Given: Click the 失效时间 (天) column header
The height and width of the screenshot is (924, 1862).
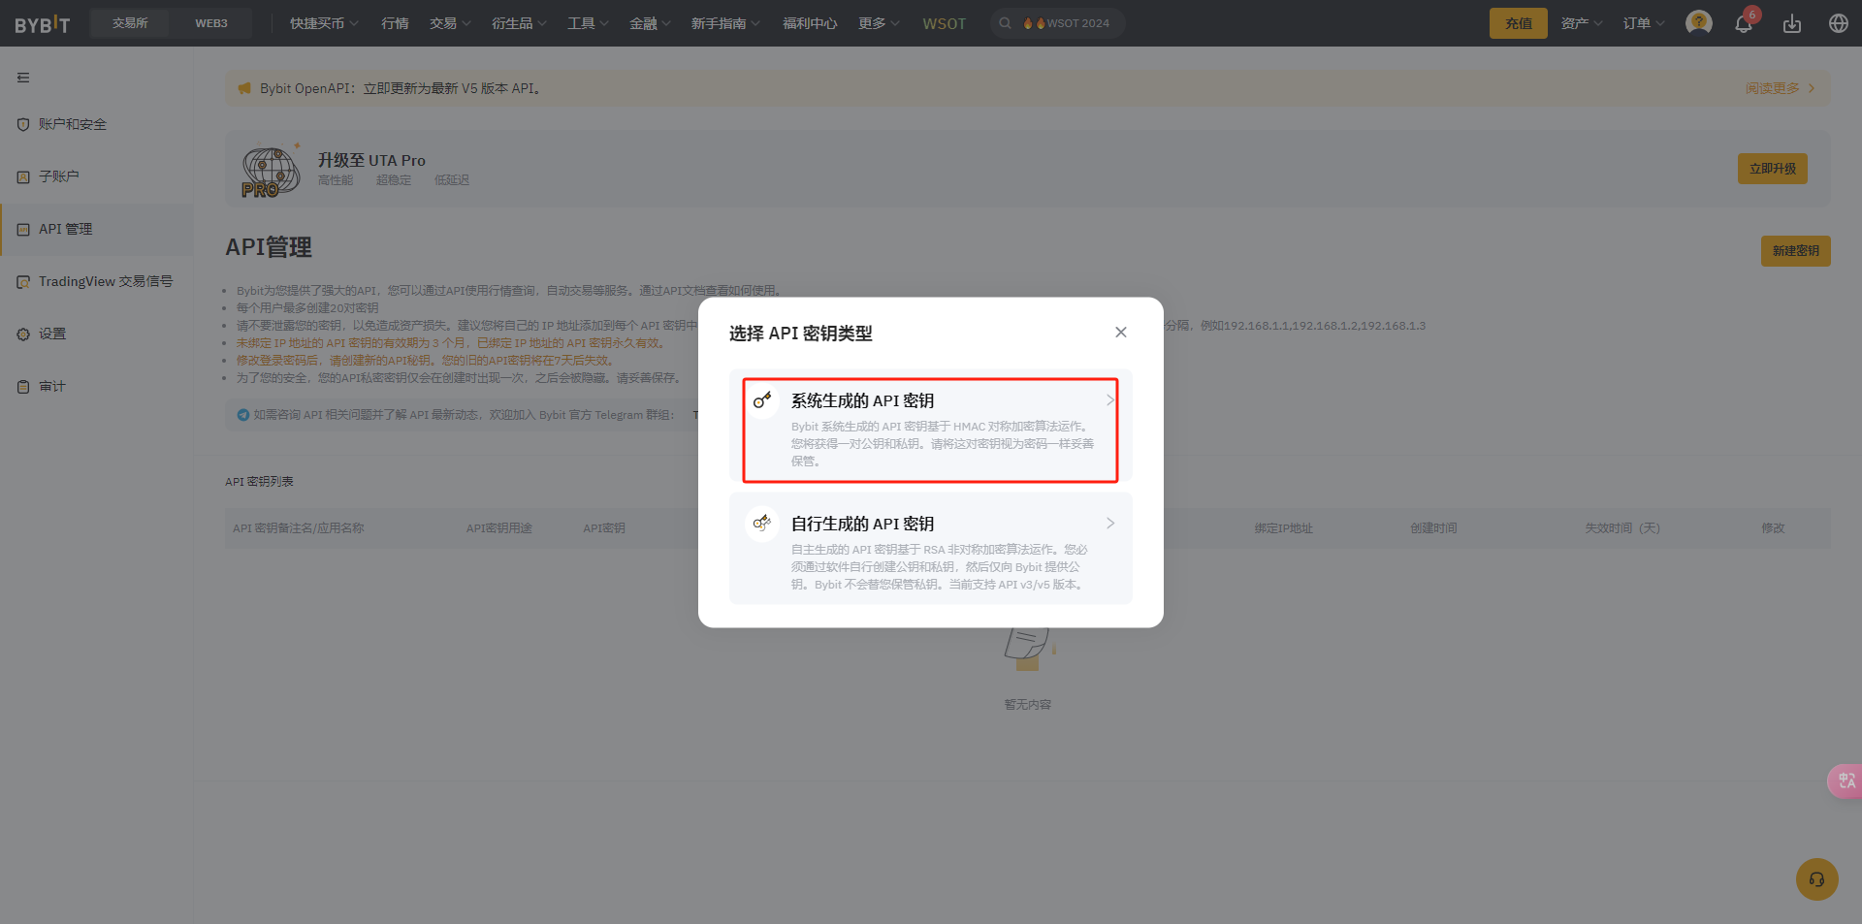Looking at the screenshot, I should [x=1622, y=528].
